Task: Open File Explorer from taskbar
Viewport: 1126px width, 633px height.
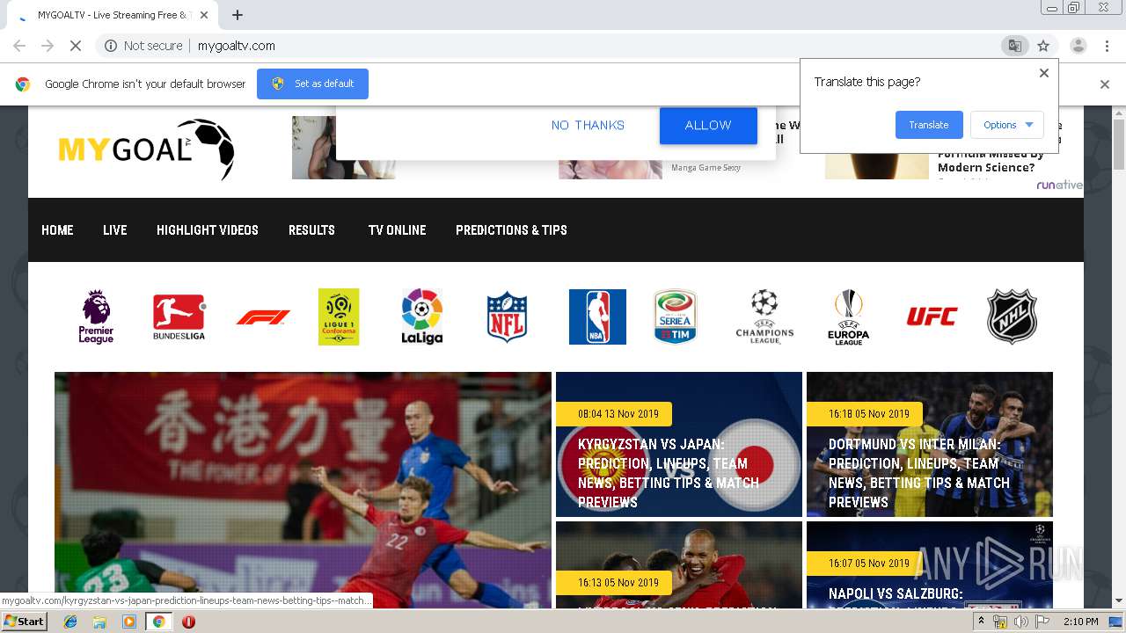Action: [99, 622]
